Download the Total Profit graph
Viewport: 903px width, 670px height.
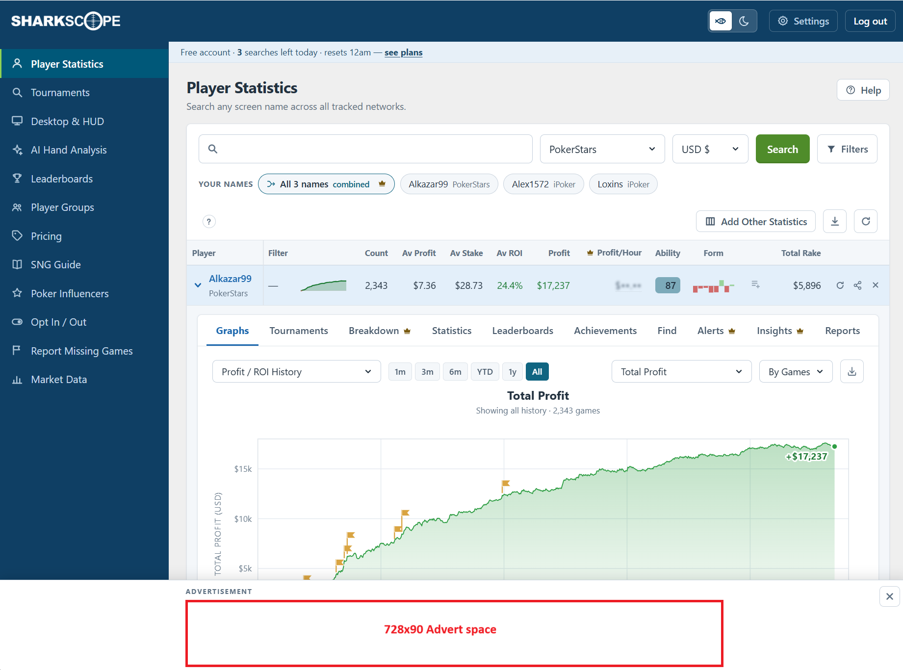pos(852,371)
